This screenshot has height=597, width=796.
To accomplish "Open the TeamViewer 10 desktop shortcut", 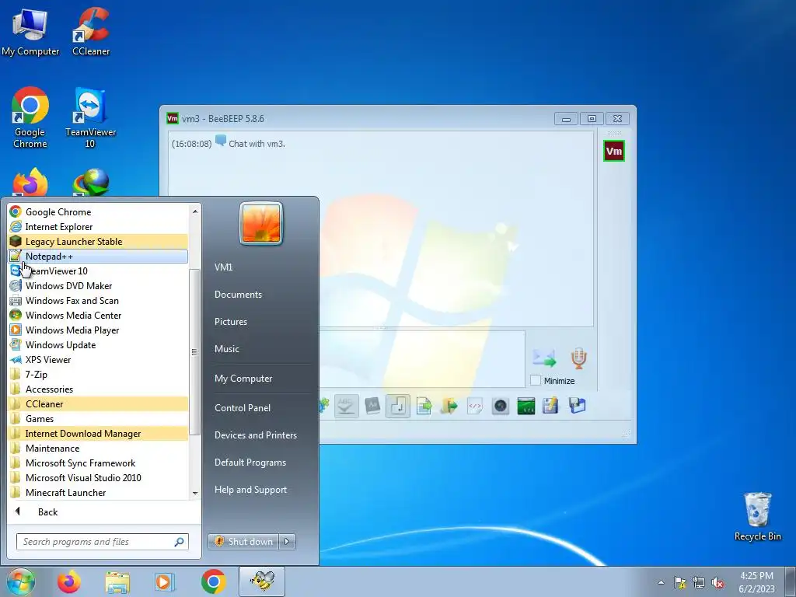I will point(90,118).
